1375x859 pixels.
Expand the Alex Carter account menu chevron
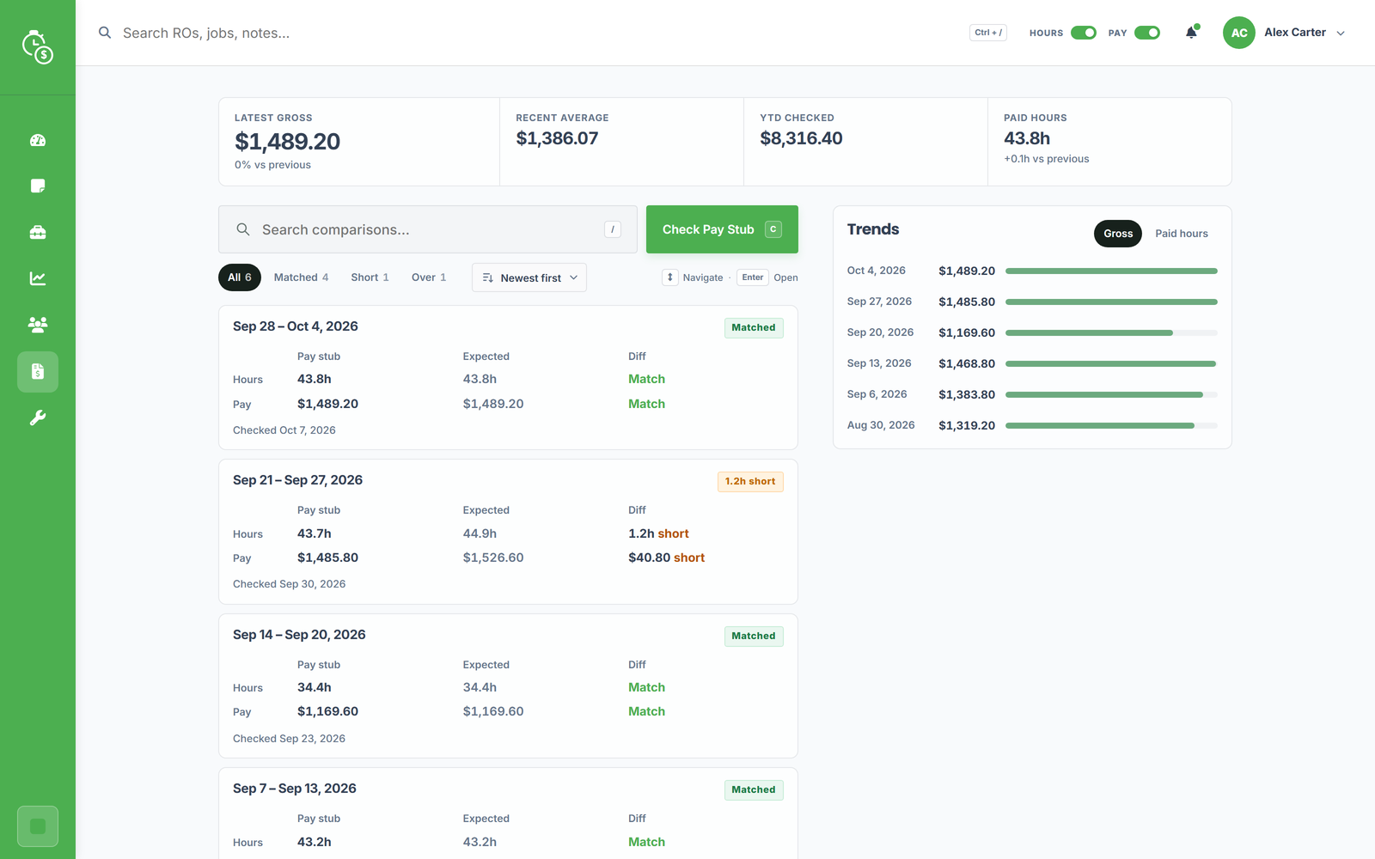point(1341,33)
